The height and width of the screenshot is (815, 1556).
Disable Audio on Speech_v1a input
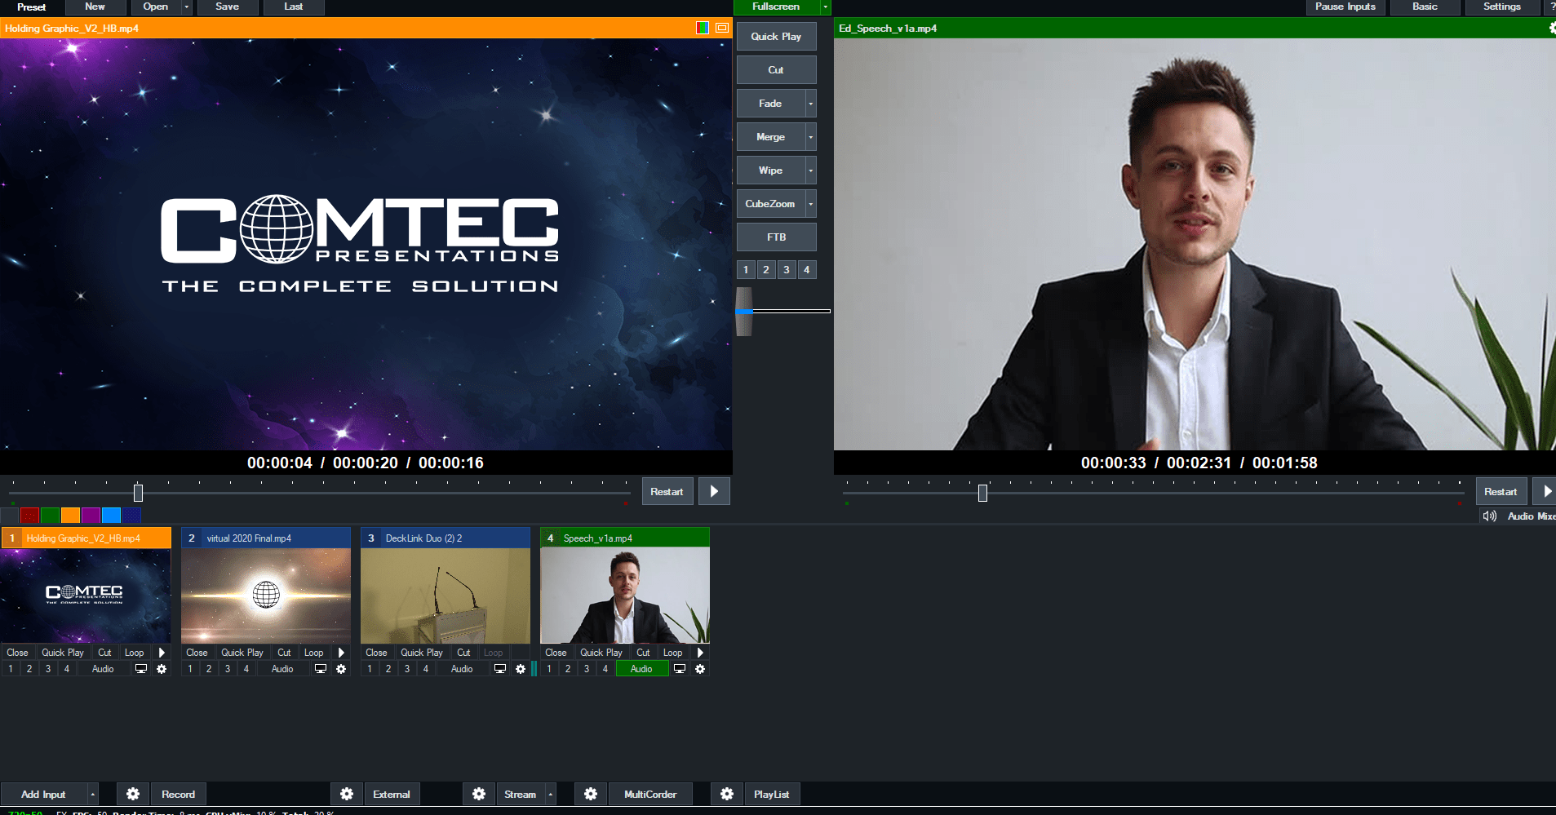pyautogui.click(x=641, y=669)
